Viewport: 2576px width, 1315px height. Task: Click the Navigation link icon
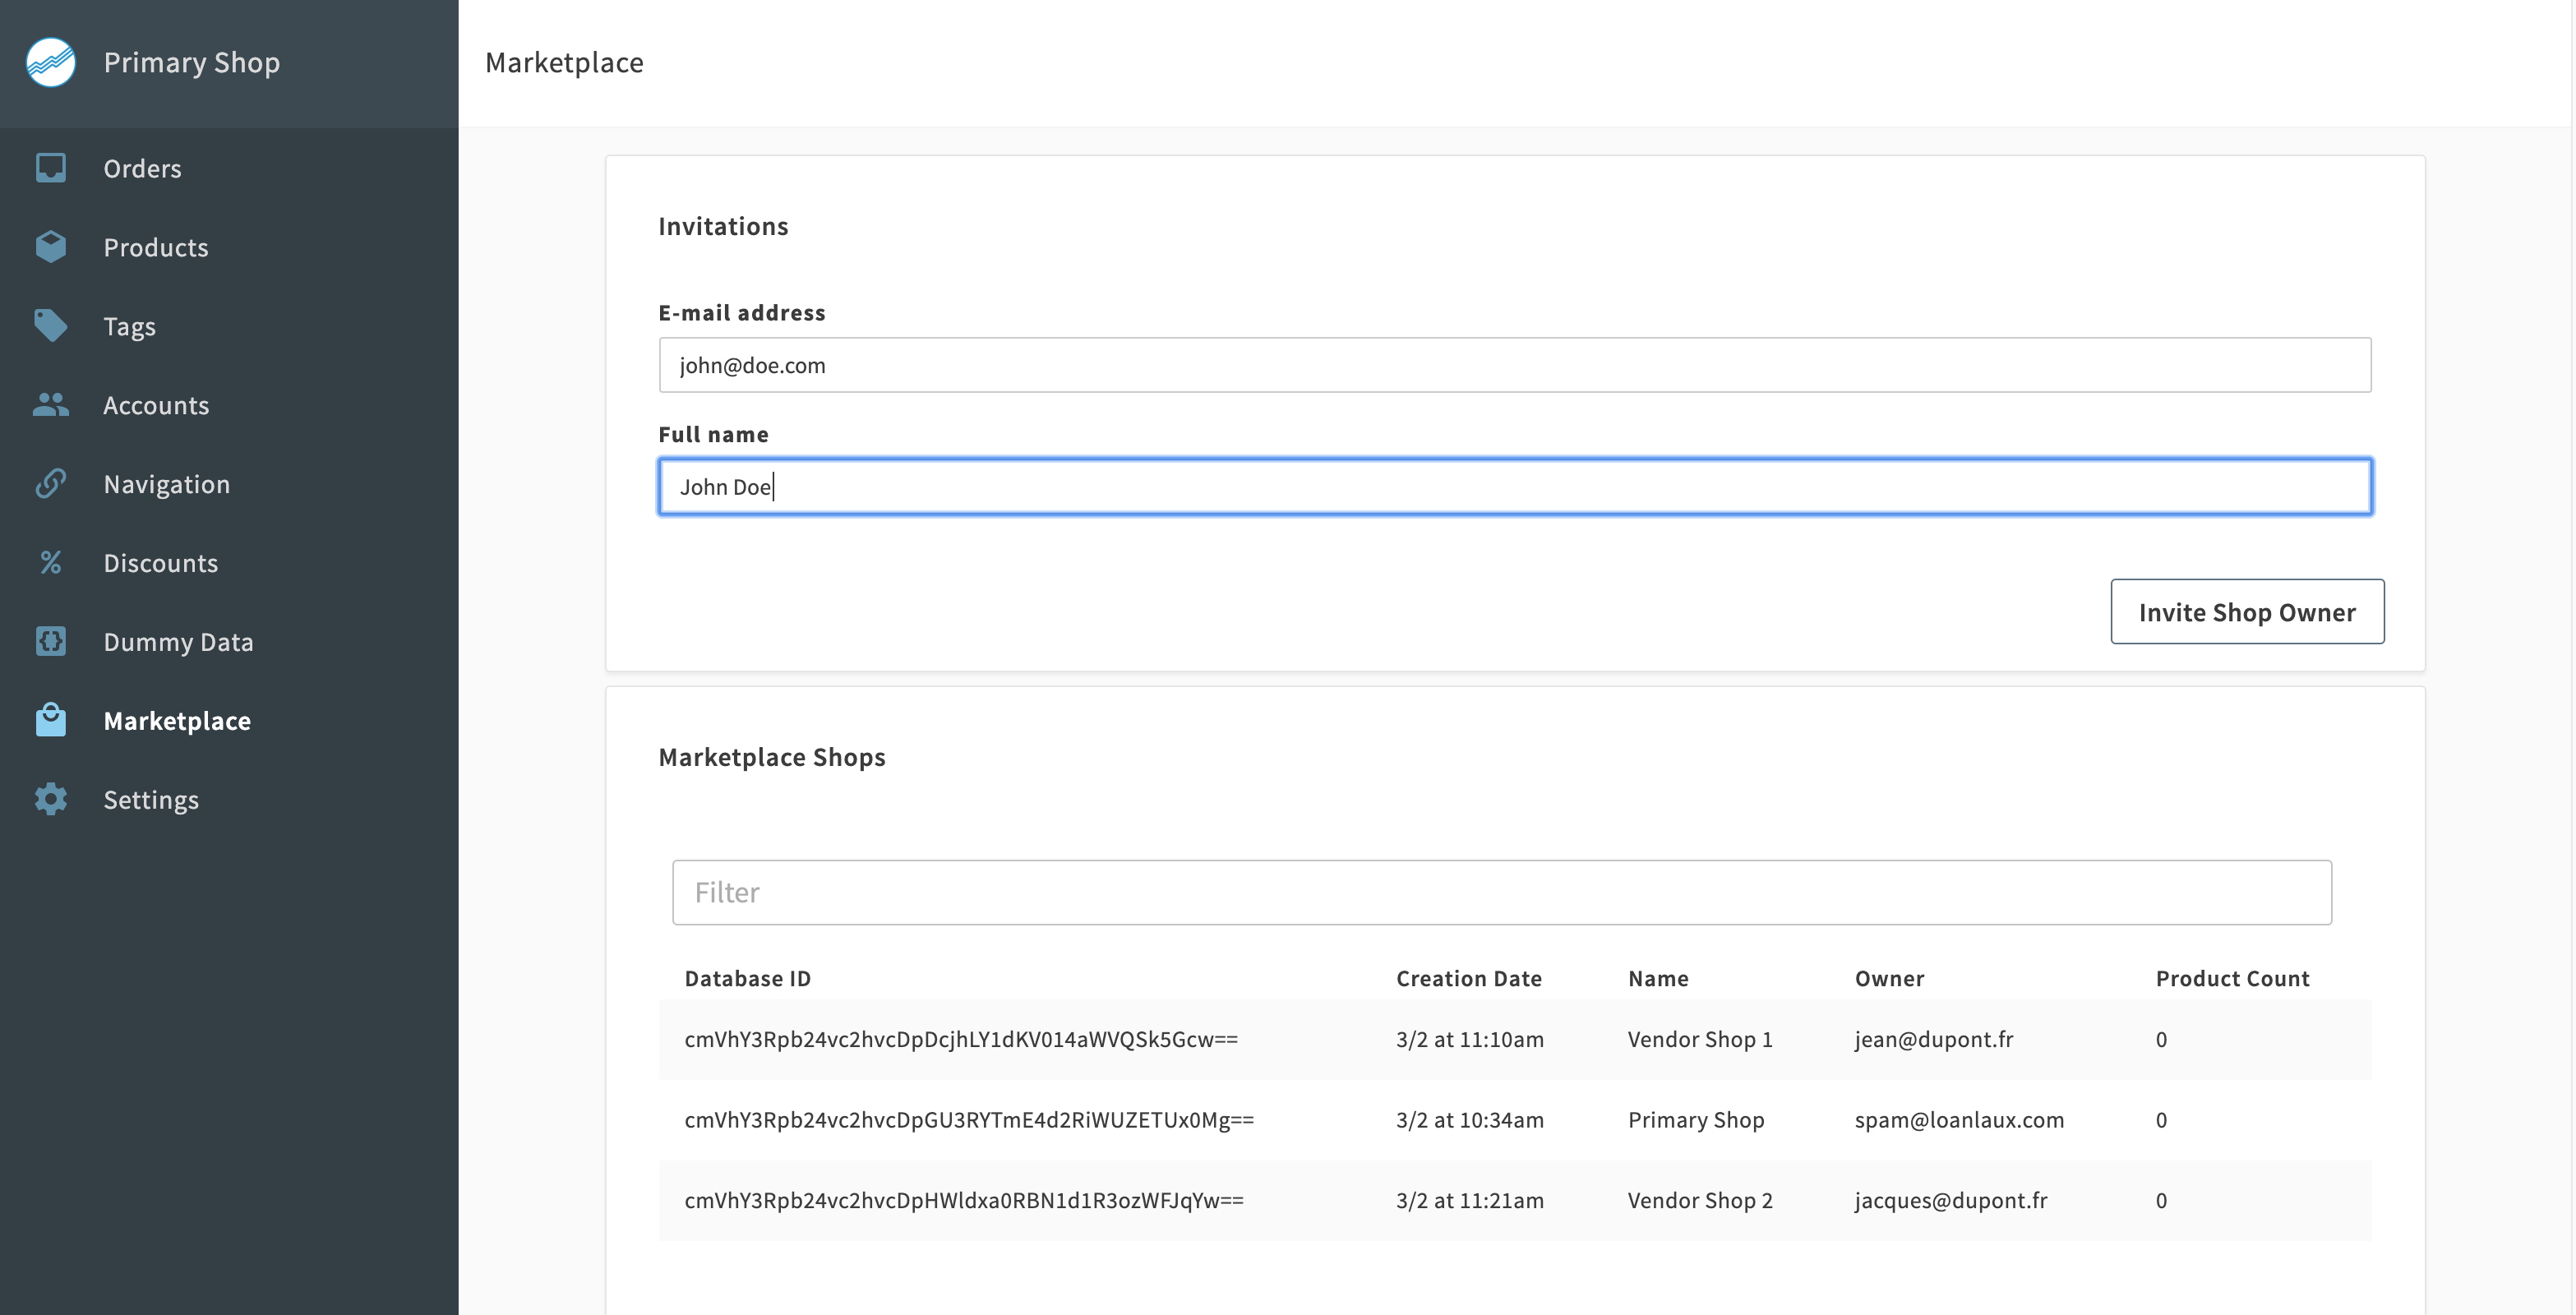[x=50, y=484]
